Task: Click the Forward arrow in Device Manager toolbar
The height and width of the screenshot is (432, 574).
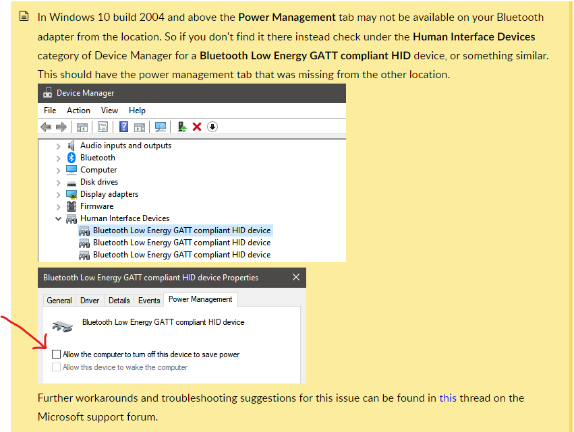Action: (61, 127)
